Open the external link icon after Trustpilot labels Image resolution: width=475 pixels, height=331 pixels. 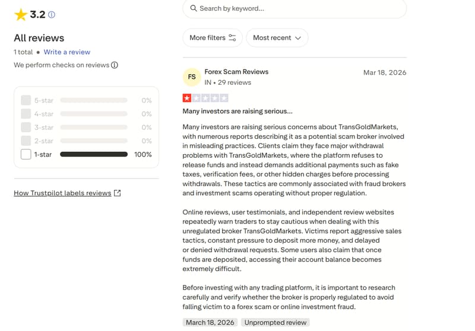pyautogui.click(x=117, y=193)
